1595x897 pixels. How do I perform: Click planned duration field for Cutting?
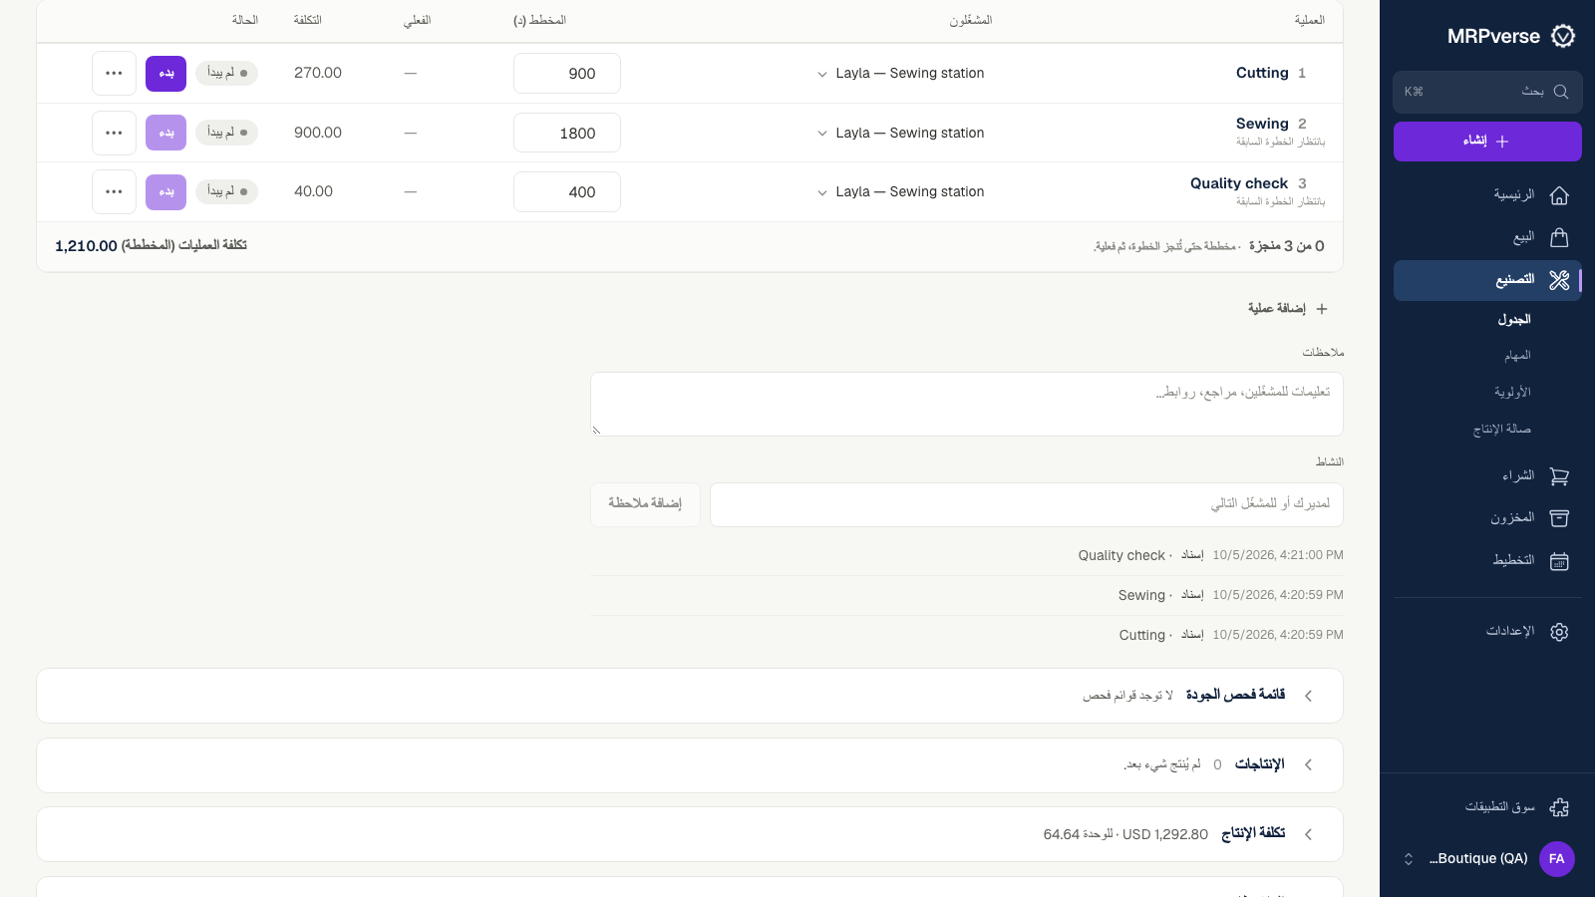tap(567, 74)
